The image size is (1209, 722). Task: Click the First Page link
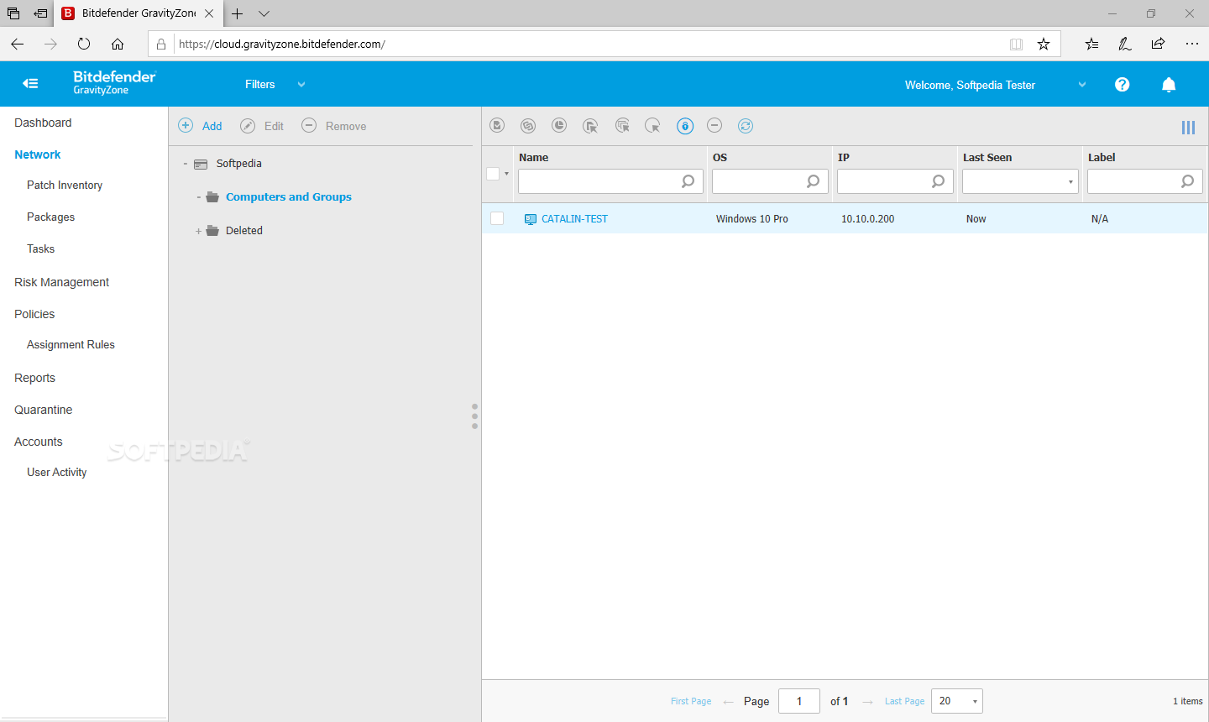[x=691, y=701]
